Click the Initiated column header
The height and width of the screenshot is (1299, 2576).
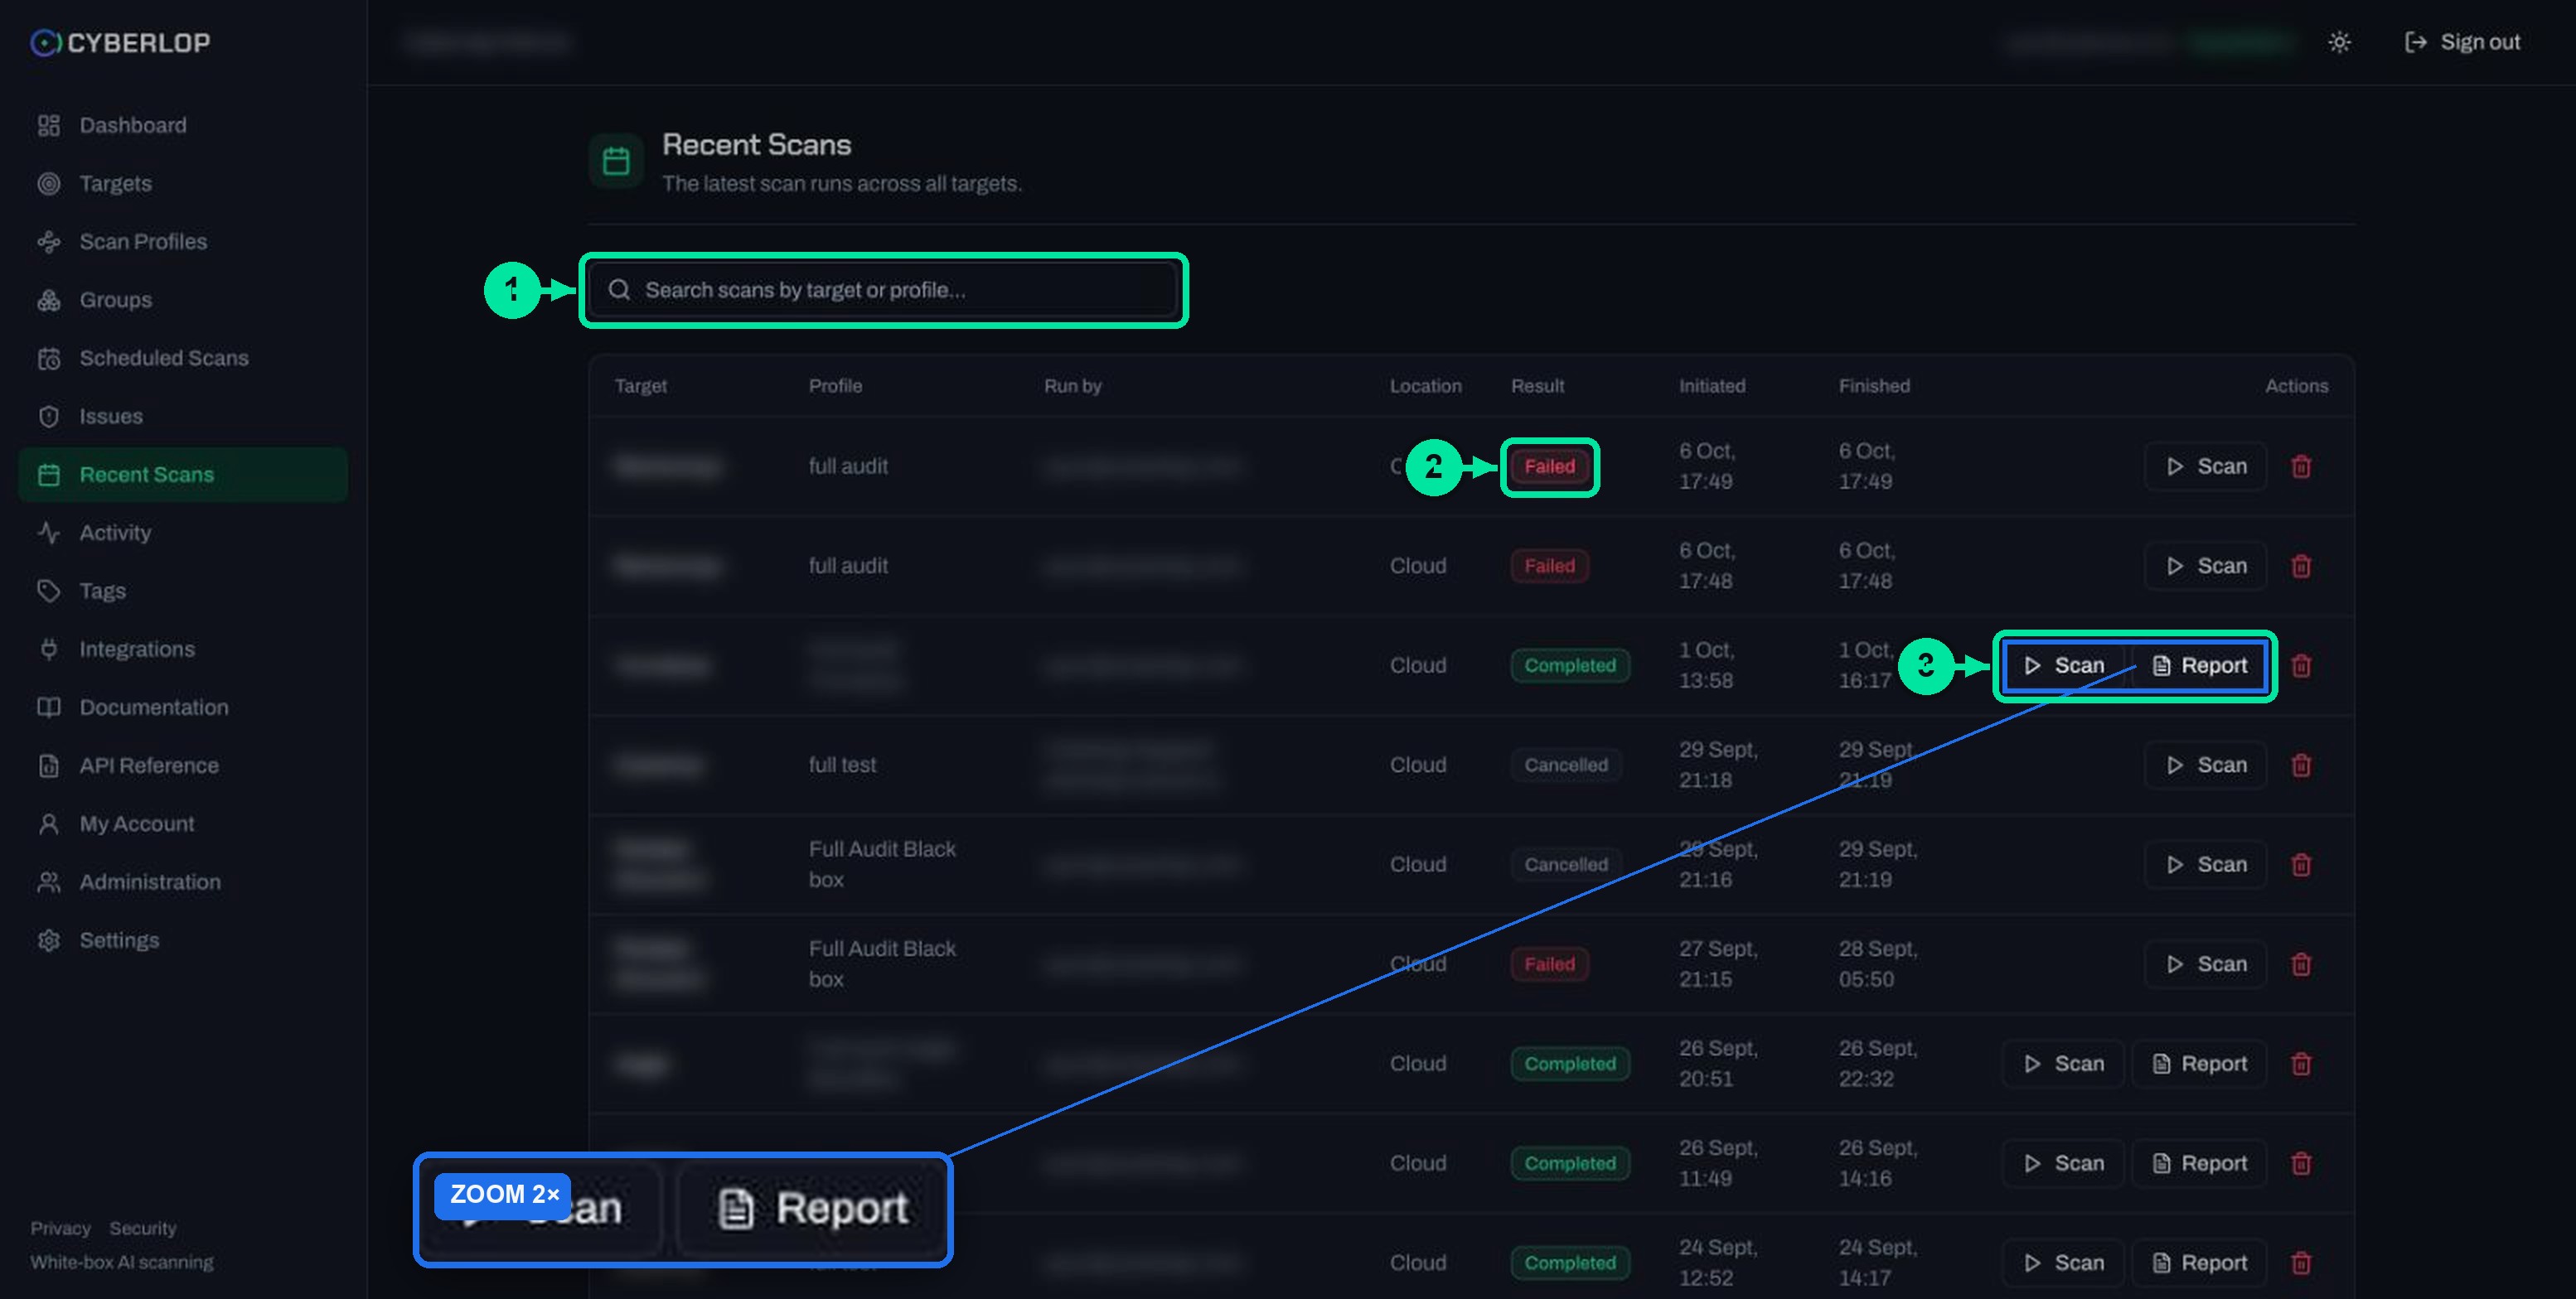coord(1712,386)
